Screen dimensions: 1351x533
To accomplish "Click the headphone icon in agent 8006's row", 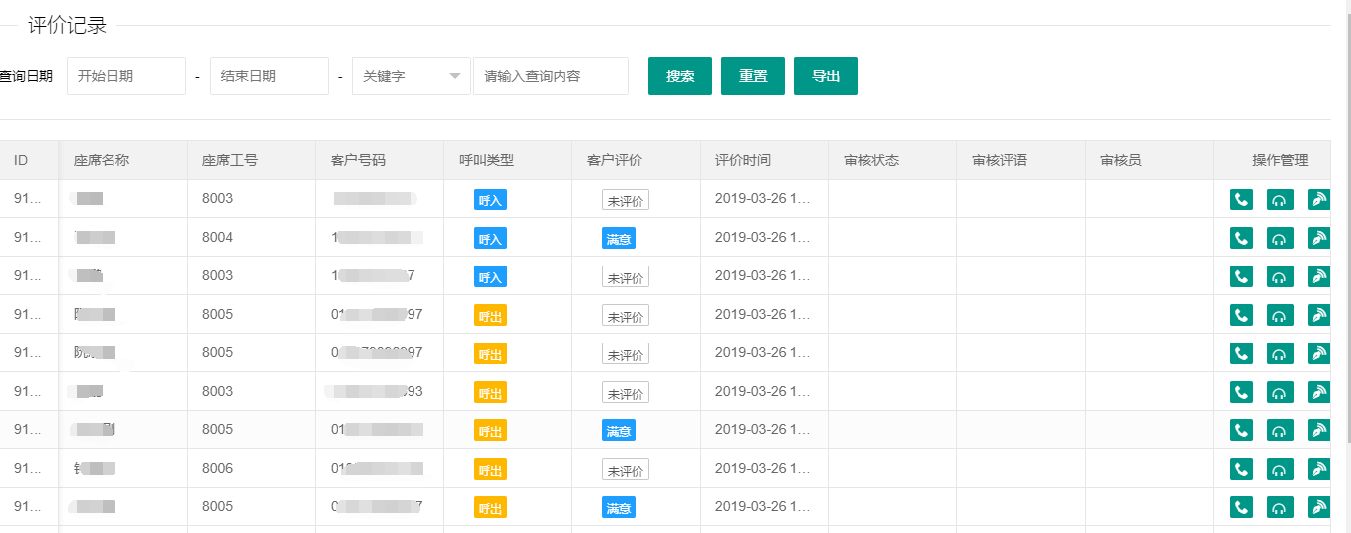I will (x=1279, y=469).
